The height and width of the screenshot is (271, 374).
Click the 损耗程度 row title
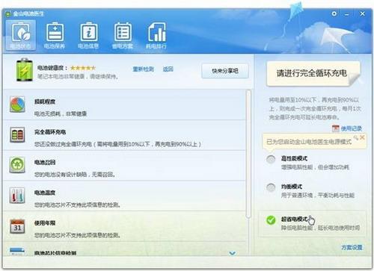[x=45, y=102]
